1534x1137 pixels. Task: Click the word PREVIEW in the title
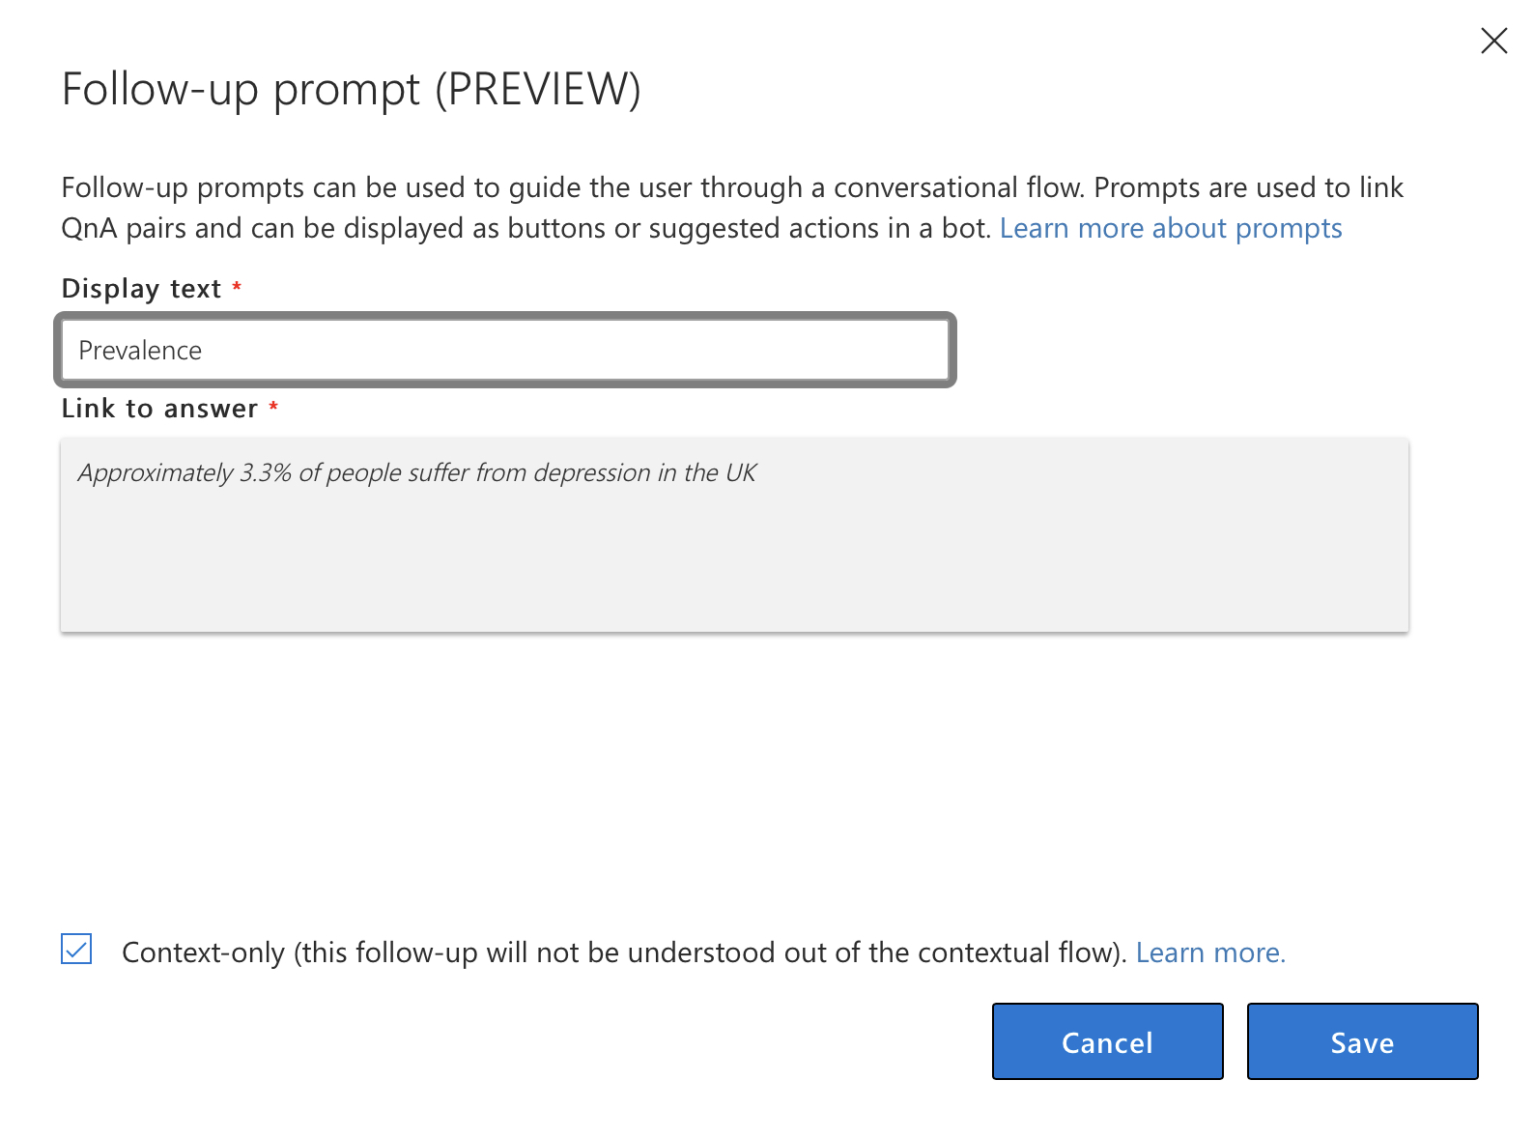click(537, 89)
